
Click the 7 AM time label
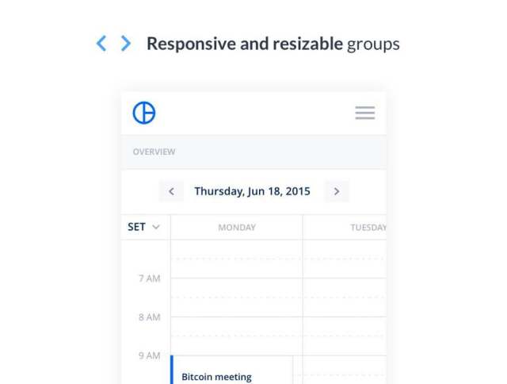[x=150, y=278]
